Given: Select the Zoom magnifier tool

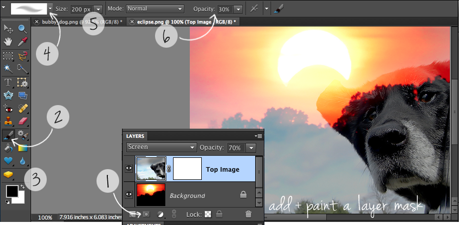Looking at the screenshot, I should pos(23,29).
